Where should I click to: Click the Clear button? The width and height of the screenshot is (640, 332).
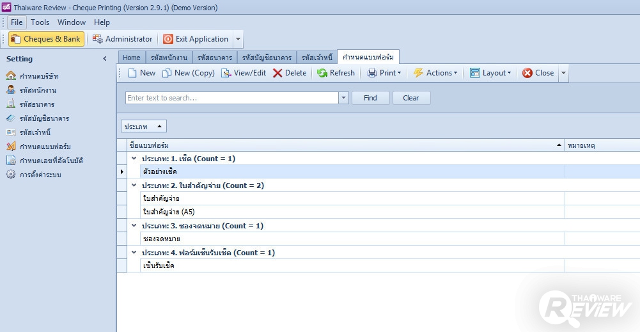[410, 98]
